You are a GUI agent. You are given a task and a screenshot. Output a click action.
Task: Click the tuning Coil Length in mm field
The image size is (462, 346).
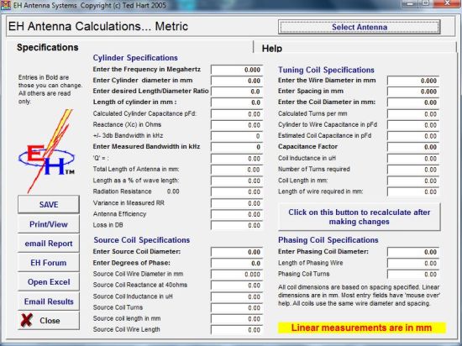(413, 181)
